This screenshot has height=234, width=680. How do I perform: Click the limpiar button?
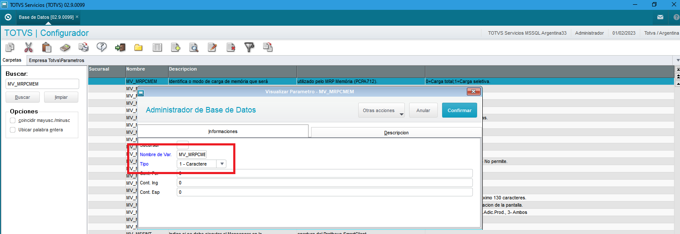coord(61,97)
